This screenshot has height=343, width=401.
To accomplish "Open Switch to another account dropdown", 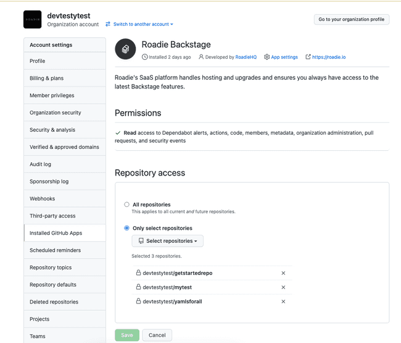I will (x=143, y=24).
